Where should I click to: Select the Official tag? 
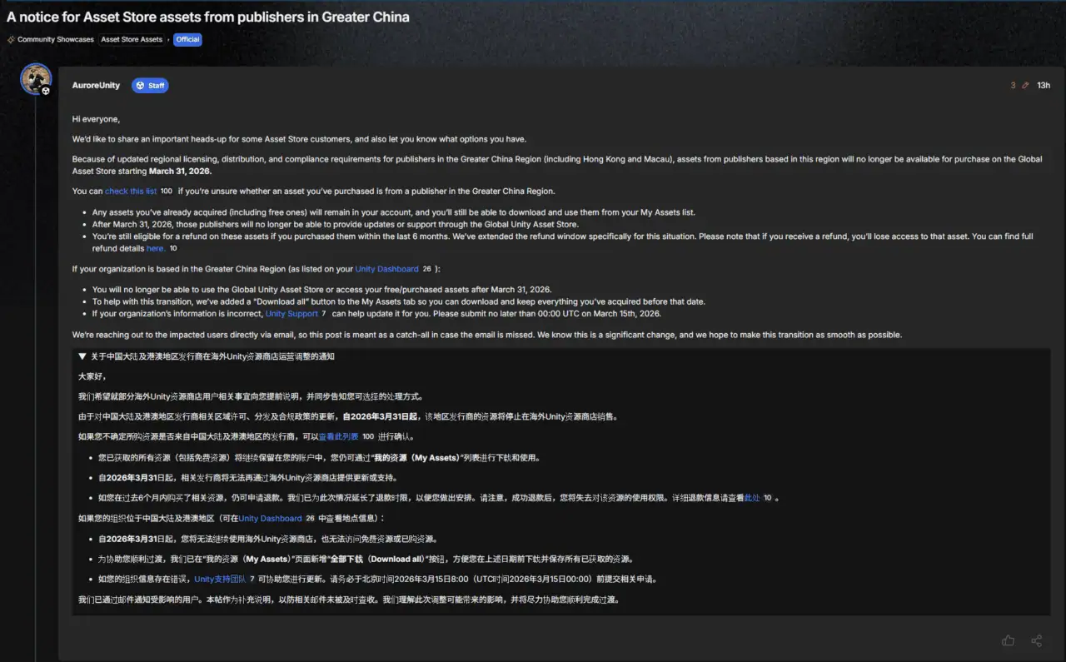[x=187, y=40]
